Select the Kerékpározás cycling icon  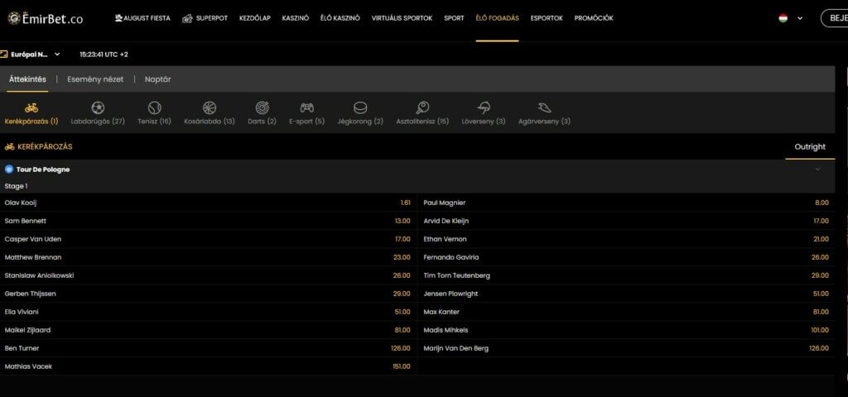coord(31,108)
